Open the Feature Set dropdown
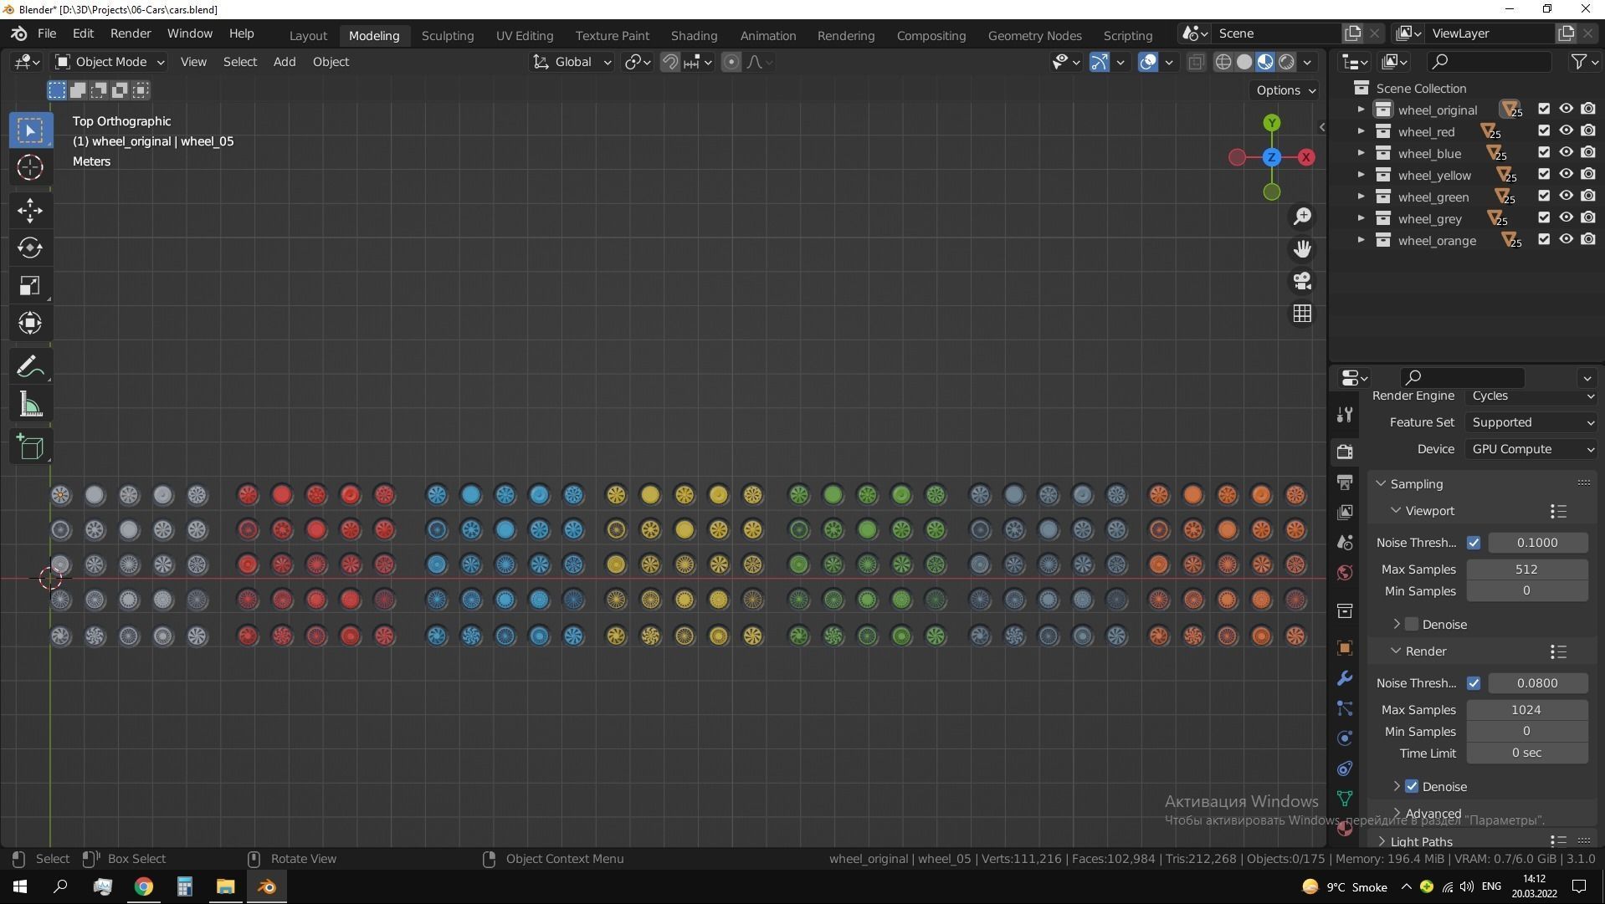The height and width of the screenshot is (904, 1605). [x=1531, y=422]
